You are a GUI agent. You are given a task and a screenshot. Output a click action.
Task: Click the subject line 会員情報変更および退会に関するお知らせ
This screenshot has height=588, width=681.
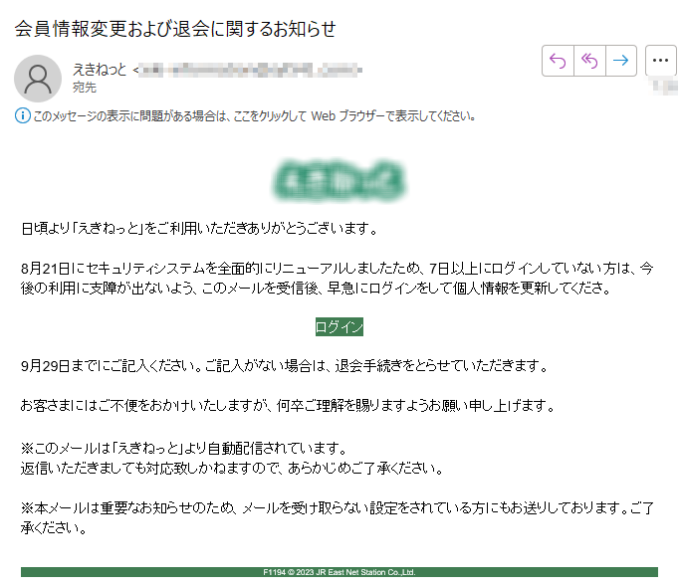pos(175,29)
